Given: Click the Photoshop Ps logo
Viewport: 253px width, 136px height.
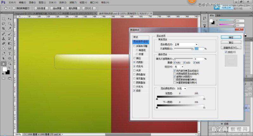Looking at the screenshot, I should [3, 3].
